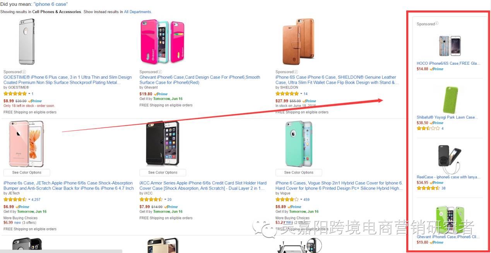This screenshot has width=491, height=253.
Task: Expand rating dropdown arrow for GOESTIME case
Action: (29, 94)
